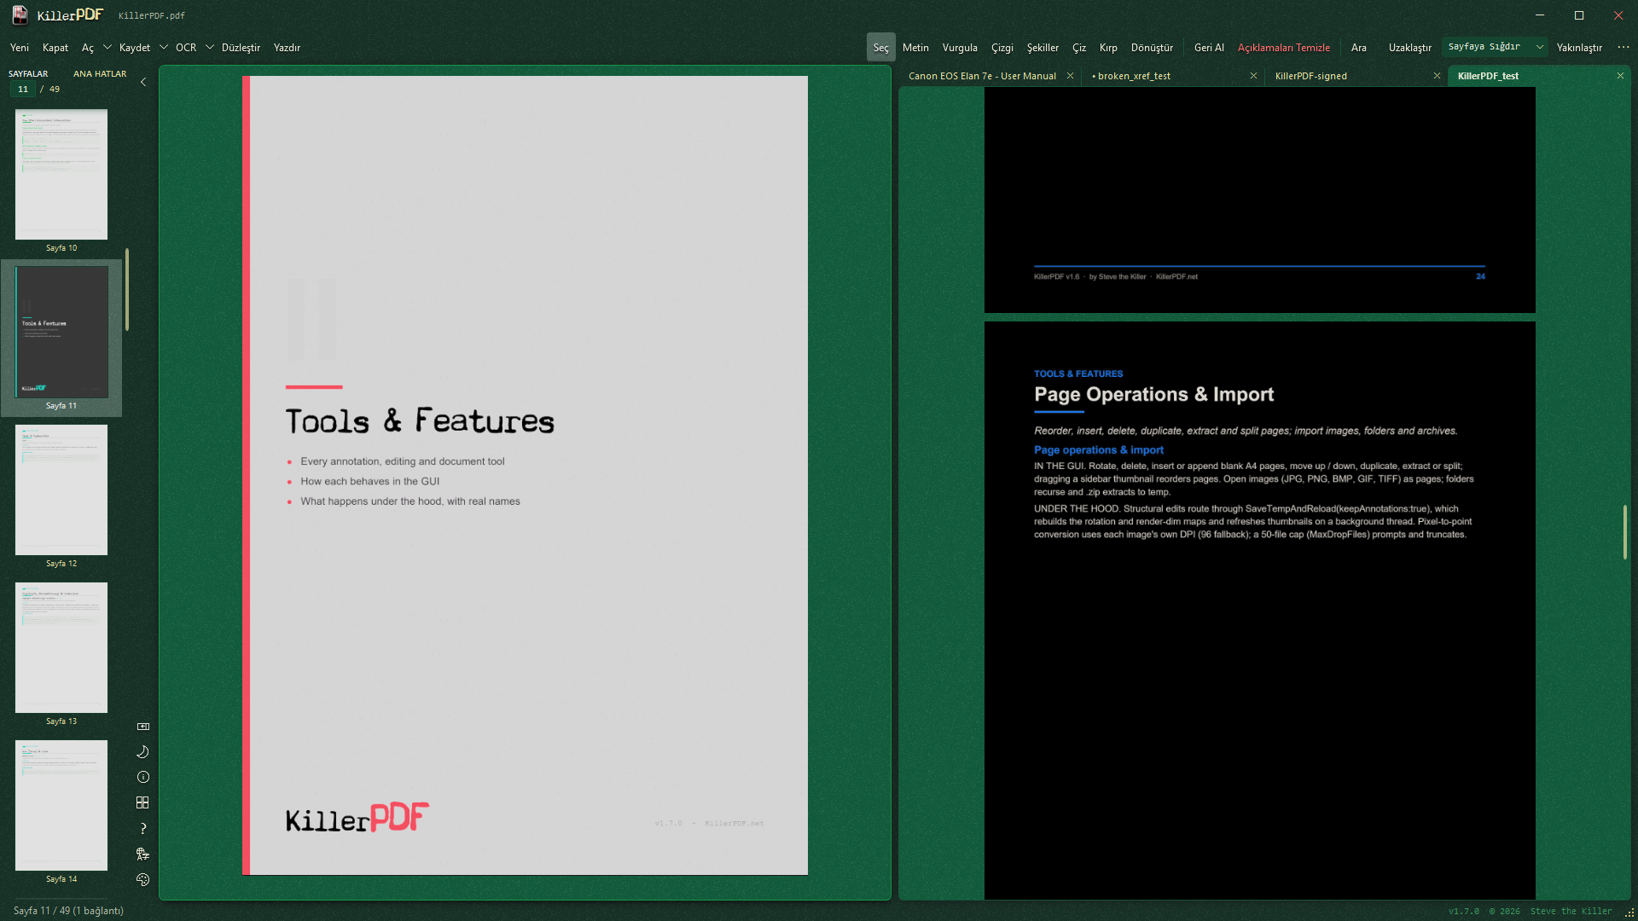This screenshot has height=921, width=1638.
Task: Select the KillerPDF_test tab
Action: tap(1488, 76)
